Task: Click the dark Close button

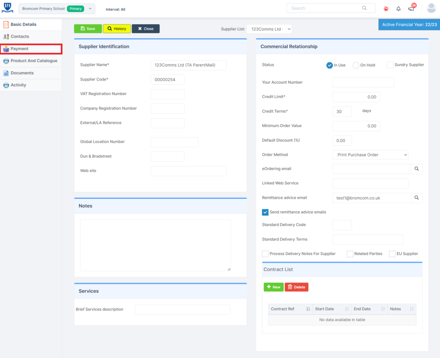Action: point(146,29)
